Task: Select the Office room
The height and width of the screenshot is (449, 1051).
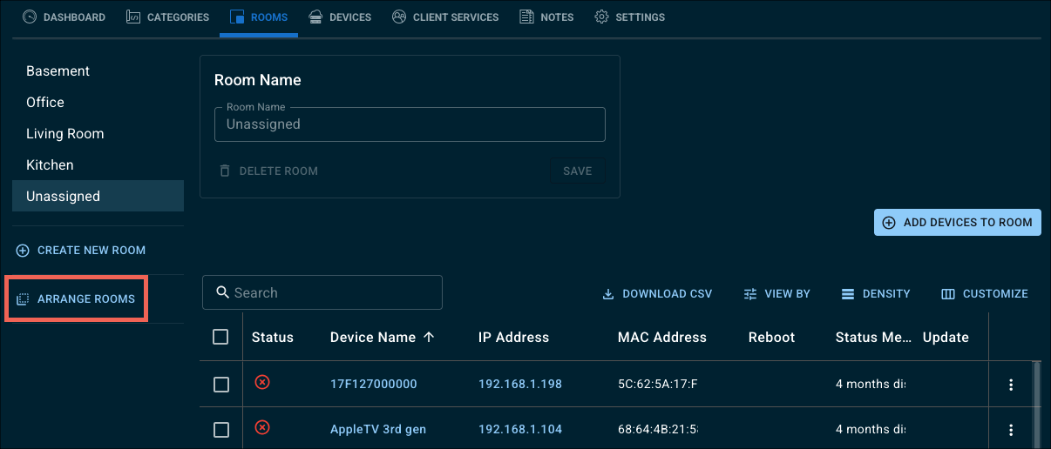Action: click(x=98, y=103)
